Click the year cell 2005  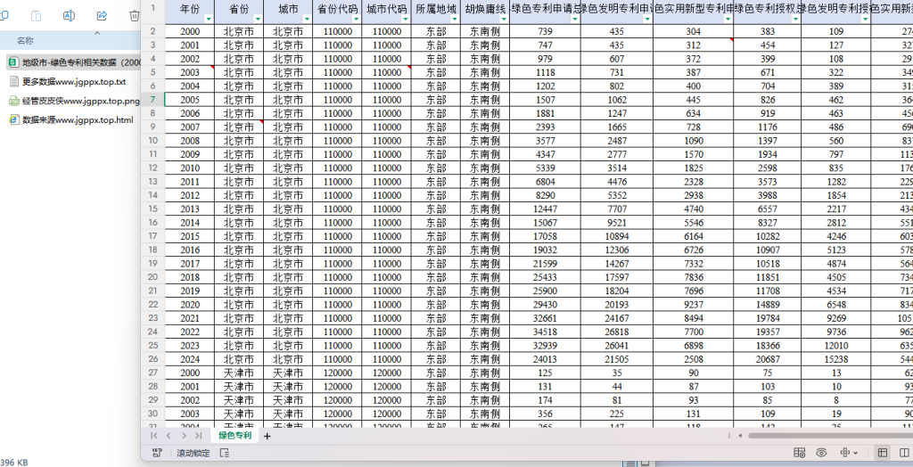(x=190, y=100)
